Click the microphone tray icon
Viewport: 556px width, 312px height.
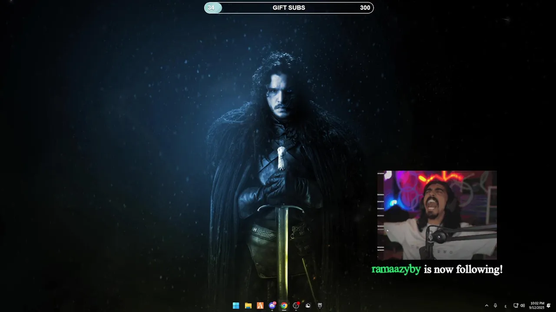[495, 305]
